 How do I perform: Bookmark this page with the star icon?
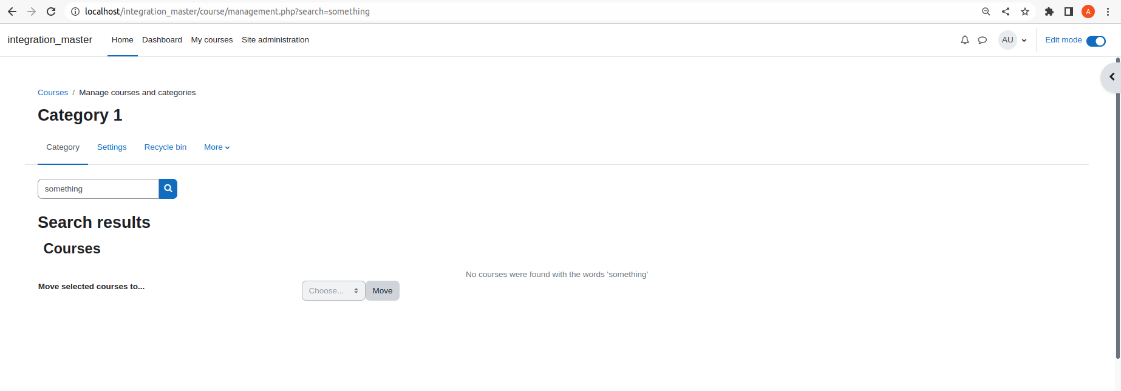click(1025, 12)
